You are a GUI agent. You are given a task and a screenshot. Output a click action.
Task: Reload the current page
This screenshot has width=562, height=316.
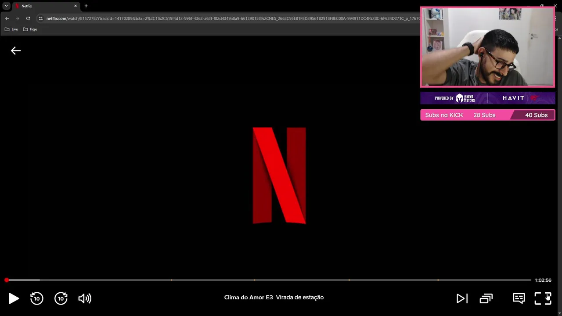pos(28,18)
